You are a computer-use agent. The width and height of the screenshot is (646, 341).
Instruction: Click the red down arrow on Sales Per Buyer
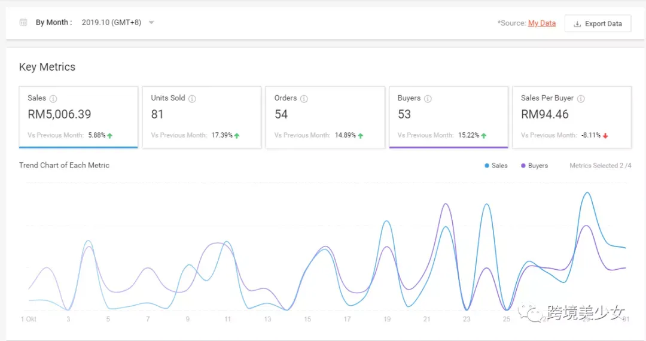tap(605, 135)
